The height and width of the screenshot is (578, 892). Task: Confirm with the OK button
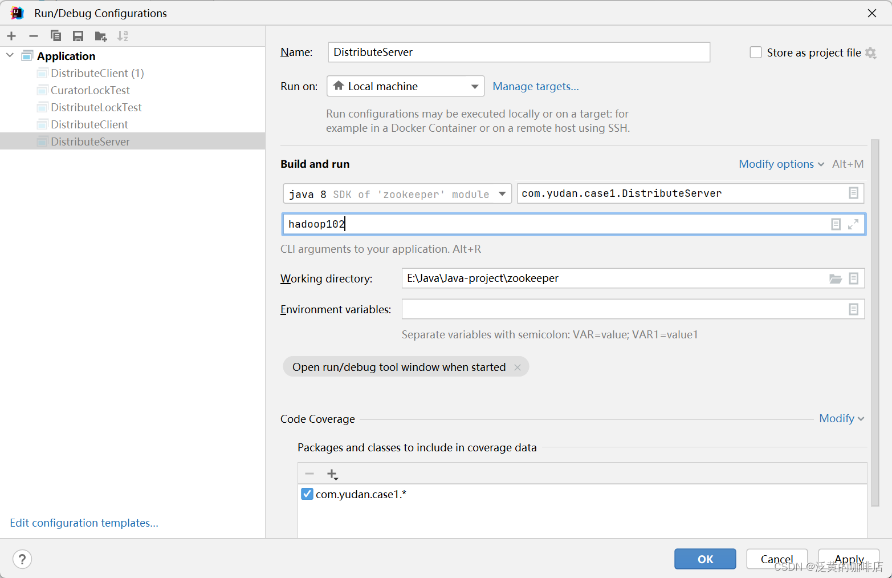pyautogui.click(x=705, y=559)
